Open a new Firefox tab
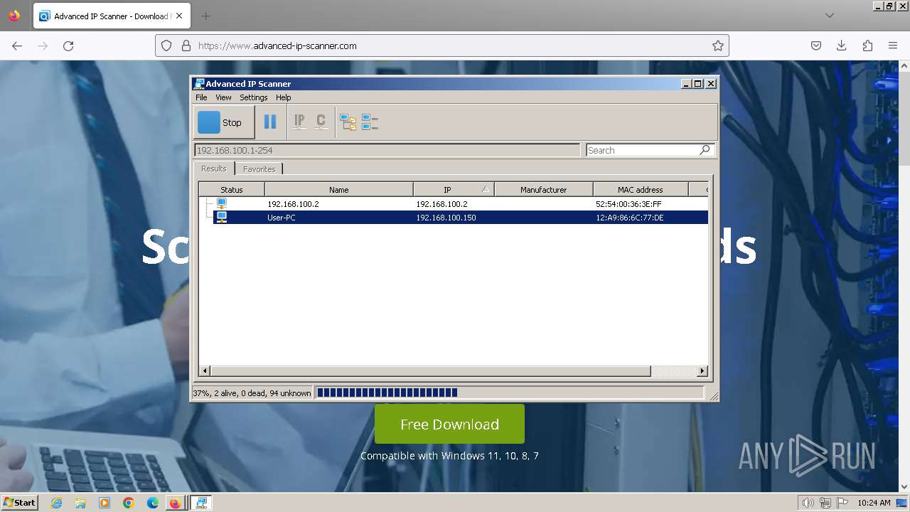This screenshot has width=910, height=512. click(205, 16)
